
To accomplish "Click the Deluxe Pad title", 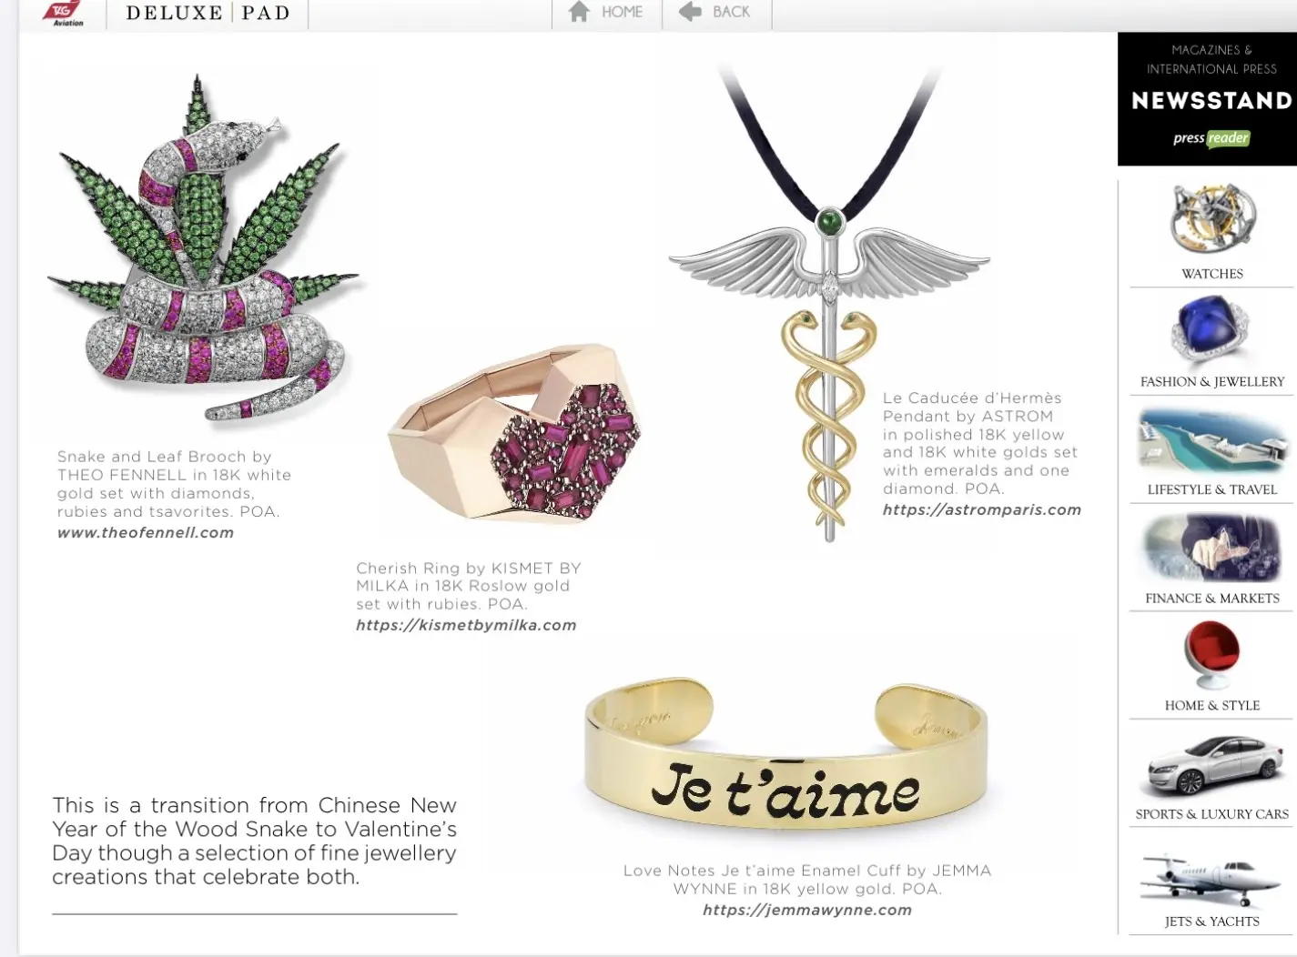I will coord(208,13).
